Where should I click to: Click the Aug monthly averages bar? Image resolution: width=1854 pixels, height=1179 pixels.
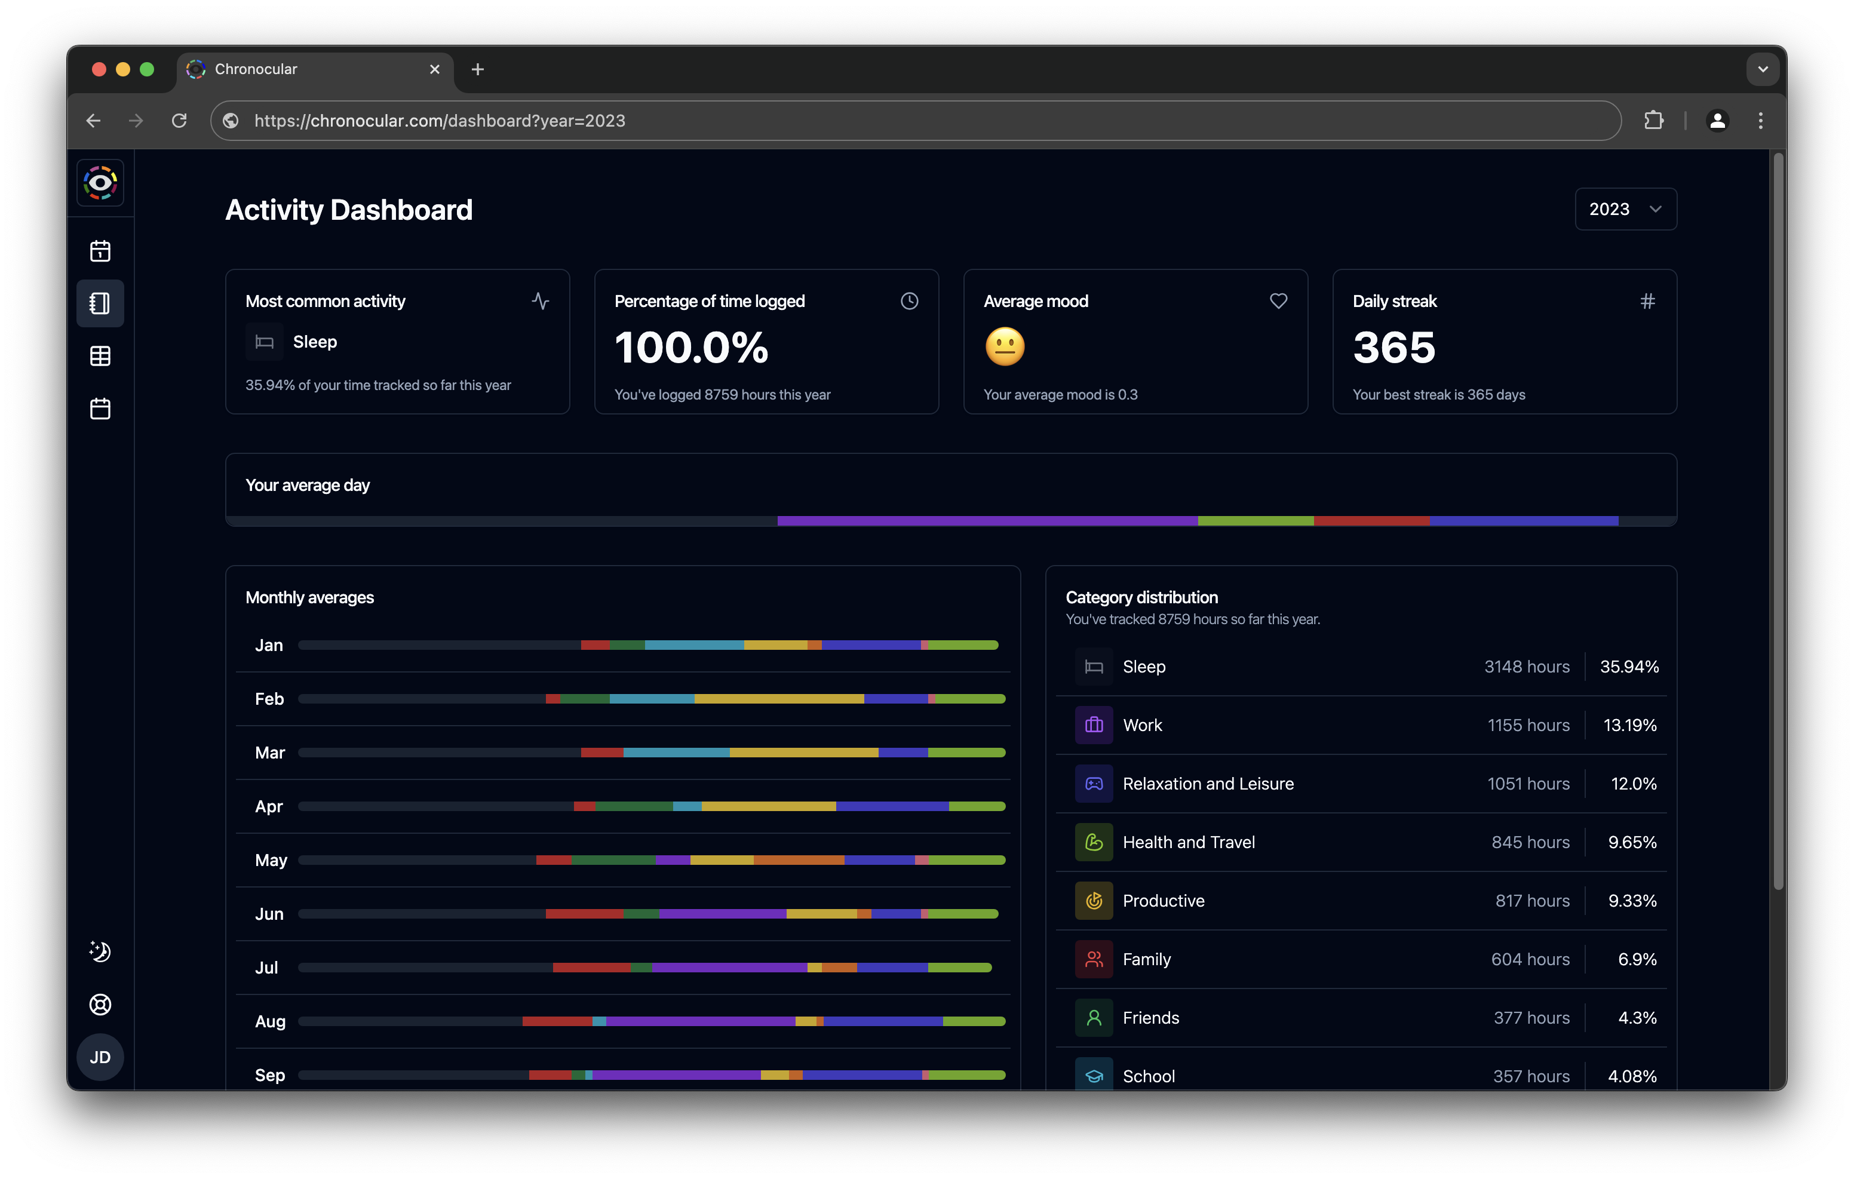(x=652, y=1022)
